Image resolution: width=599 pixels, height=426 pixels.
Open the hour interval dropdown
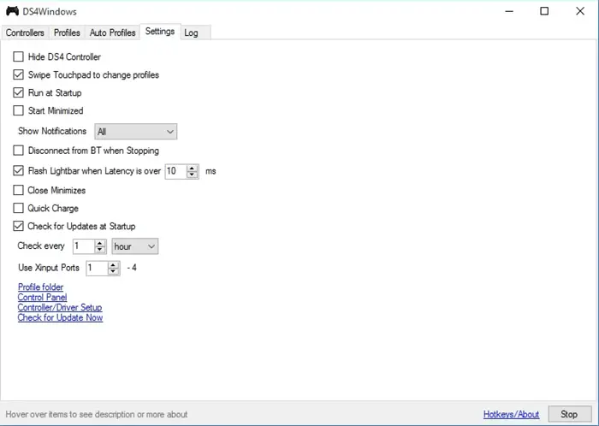click(135, 246)
